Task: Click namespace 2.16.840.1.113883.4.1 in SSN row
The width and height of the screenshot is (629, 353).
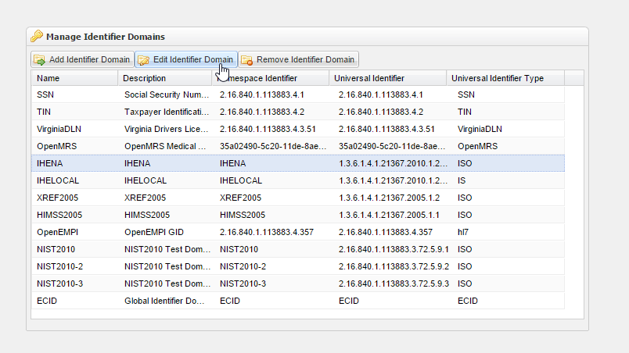Action: (x=262, y=94)
